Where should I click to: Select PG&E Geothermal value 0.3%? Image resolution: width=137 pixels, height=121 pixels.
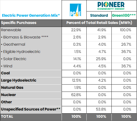tap(77, 44)
